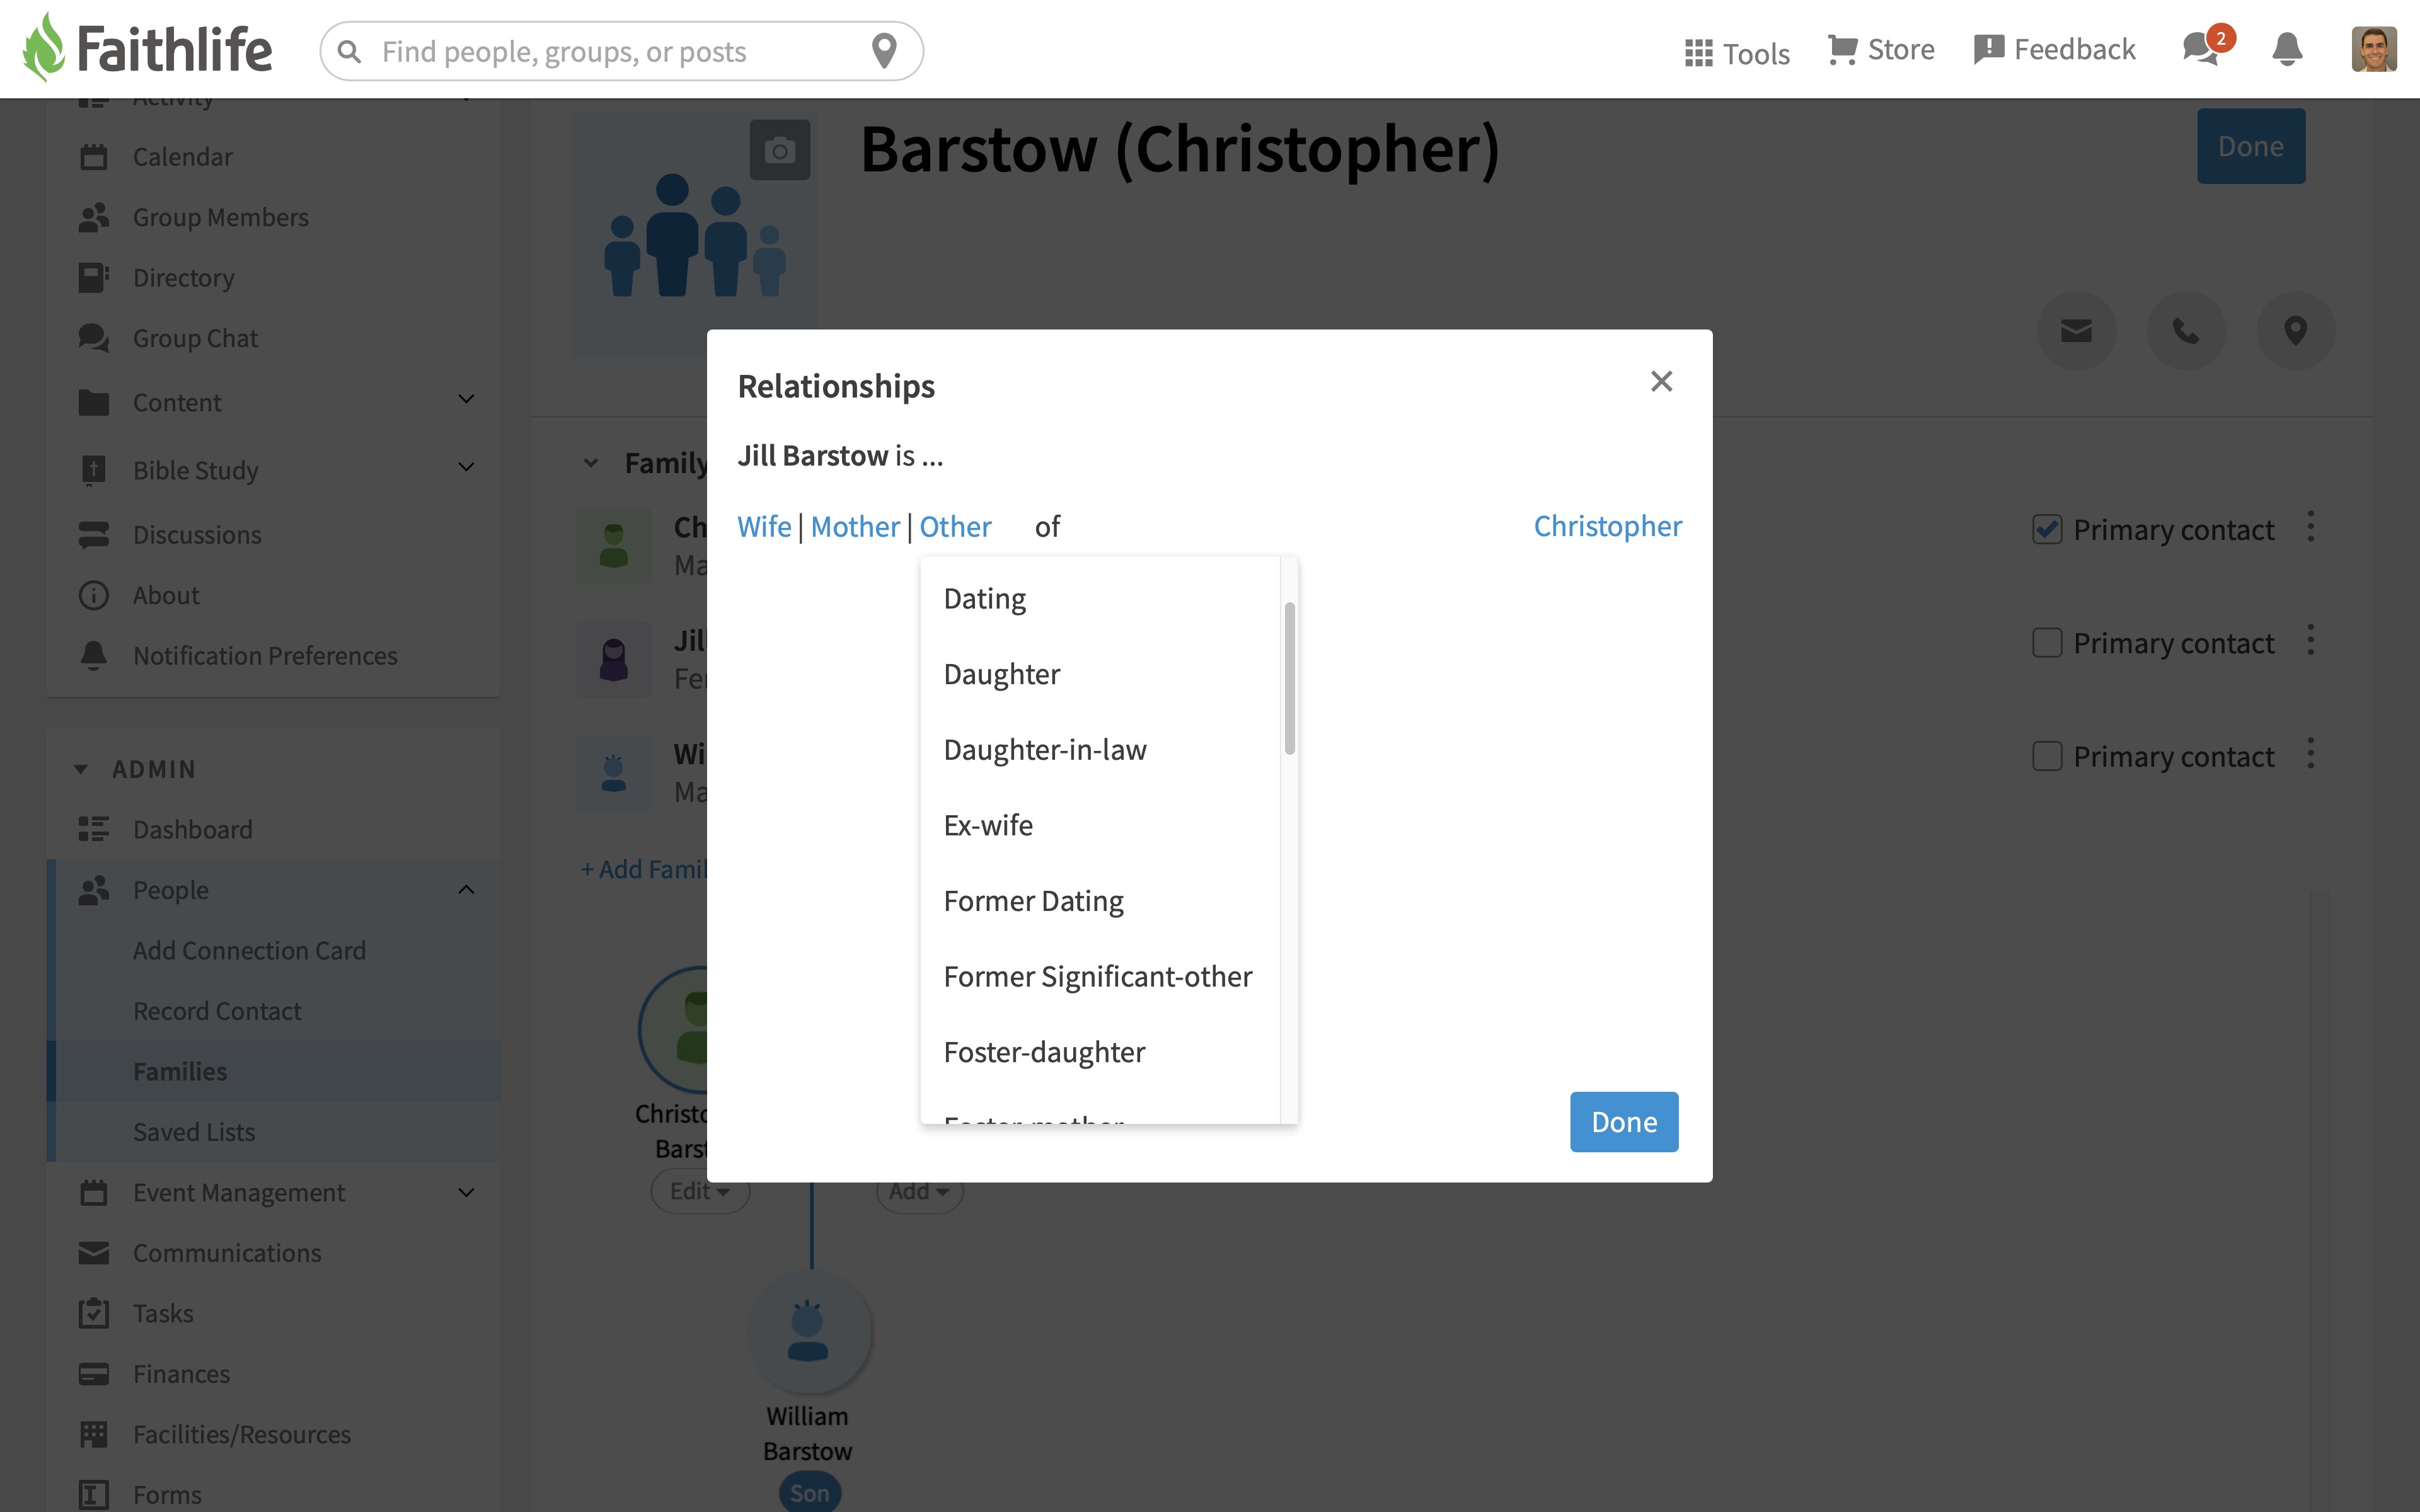Click the Directory sidebar icon
The width and height of the screenshot is (2420, 1512).
(x=93, y=277)
